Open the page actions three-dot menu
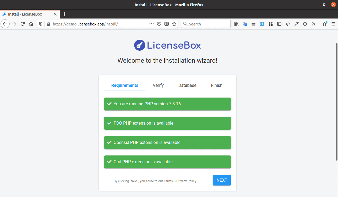This screenshot has height=197, width=338. 152,24
